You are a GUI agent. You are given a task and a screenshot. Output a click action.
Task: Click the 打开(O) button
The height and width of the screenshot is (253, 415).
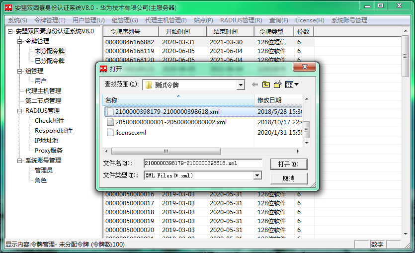coord(288,164)
